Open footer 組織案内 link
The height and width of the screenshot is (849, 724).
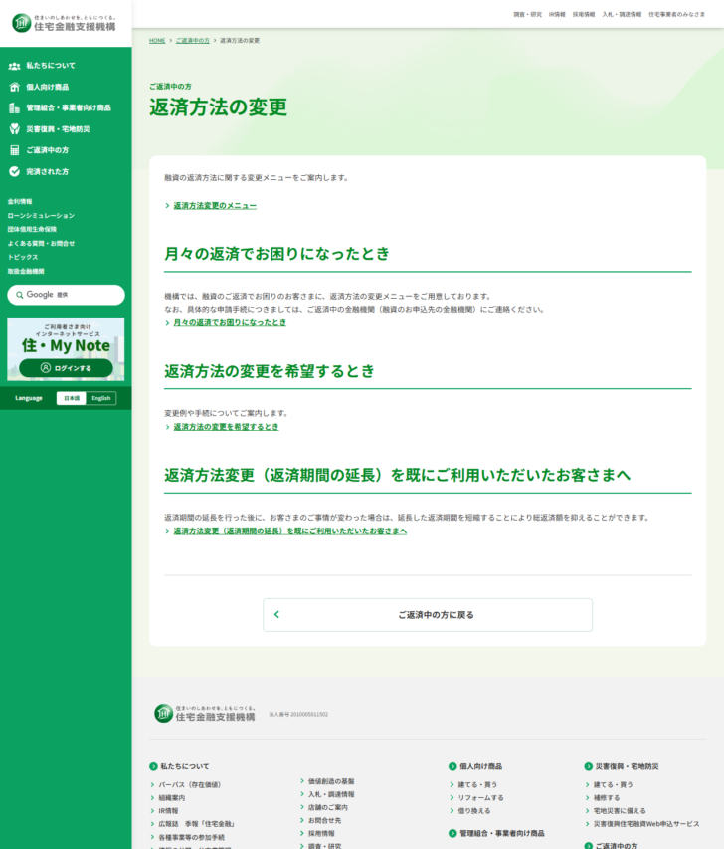click(x=171, y=797)
